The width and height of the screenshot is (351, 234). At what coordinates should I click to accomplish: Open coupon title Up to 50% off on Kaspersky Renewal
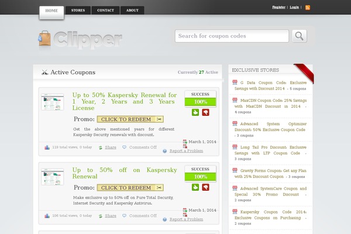125,173
